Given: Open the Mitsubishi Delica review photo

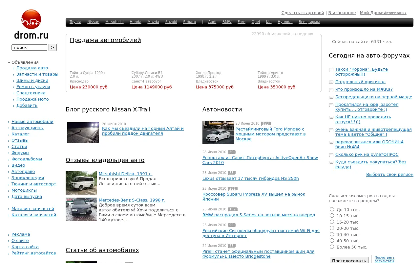Looking at the screenshot, I should click(x=81, y=183).
